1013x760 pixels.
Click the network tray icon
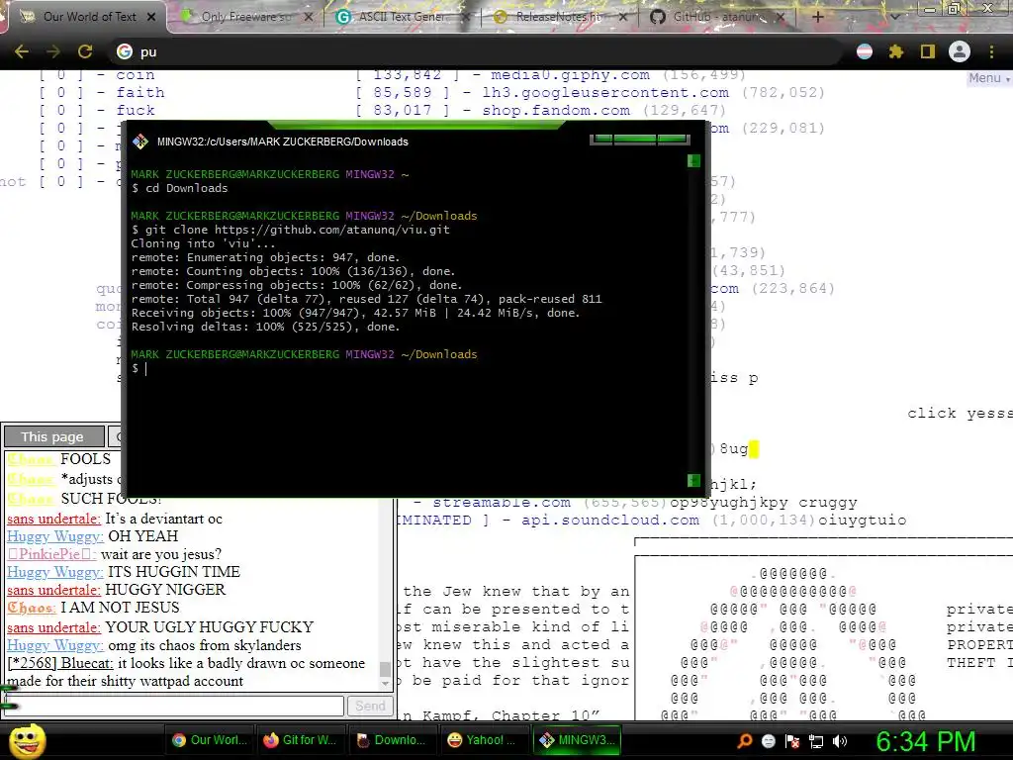816,741
